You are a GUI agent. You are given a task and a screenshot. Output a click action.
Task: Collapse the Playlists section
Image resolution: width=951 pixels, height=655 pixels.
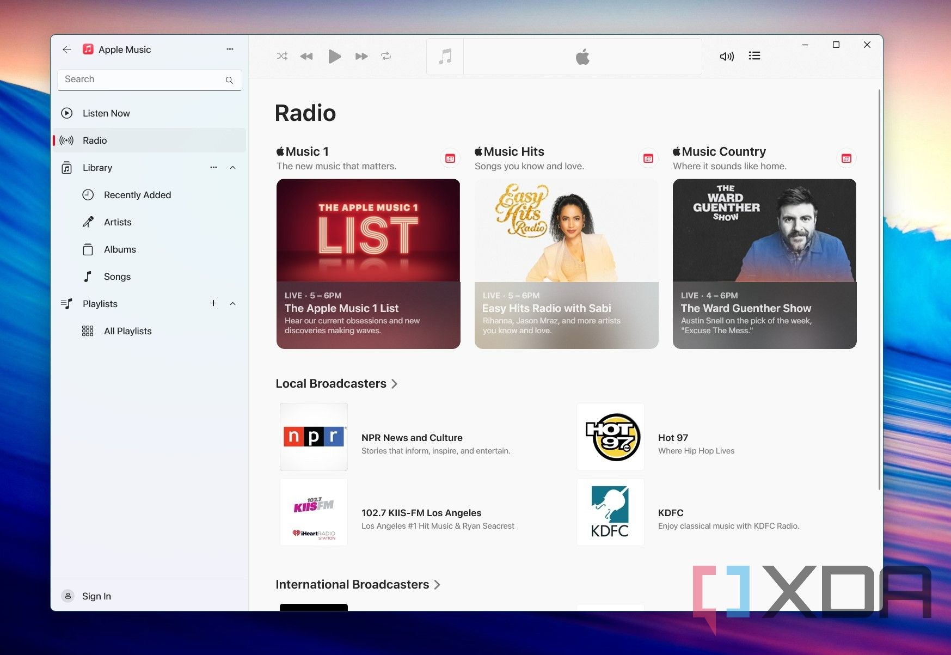point(233,303)
